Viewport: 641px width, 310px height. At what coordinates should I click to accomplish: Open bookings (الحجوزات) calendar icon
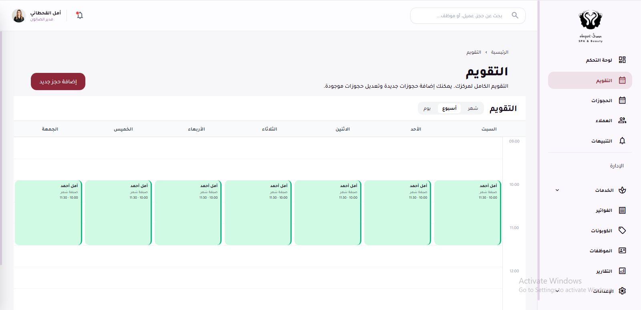[x=622, y=100]
